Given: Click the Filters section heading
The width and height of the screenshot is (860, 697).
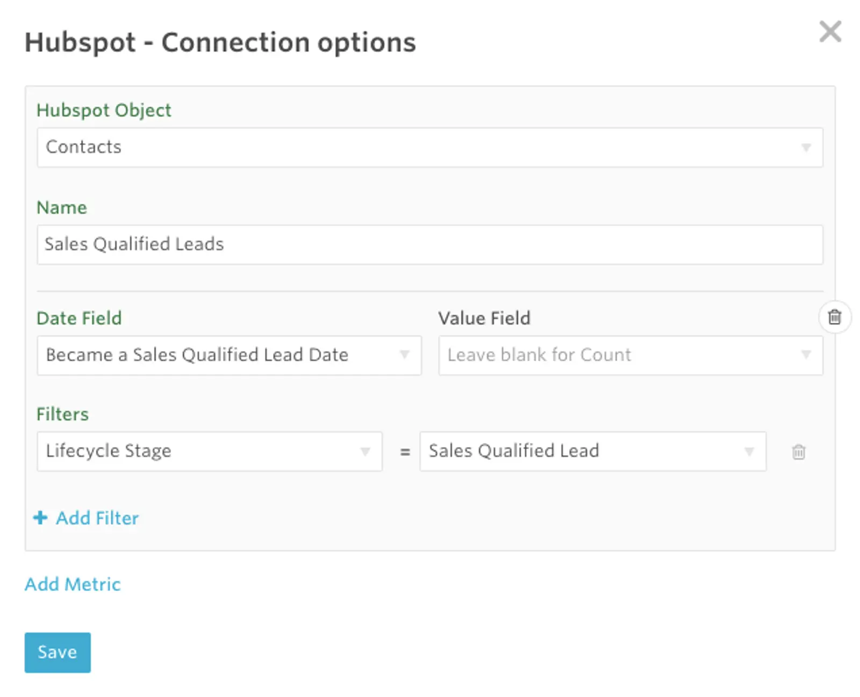Looking at the screenshot, I should (x=63, y=414).
